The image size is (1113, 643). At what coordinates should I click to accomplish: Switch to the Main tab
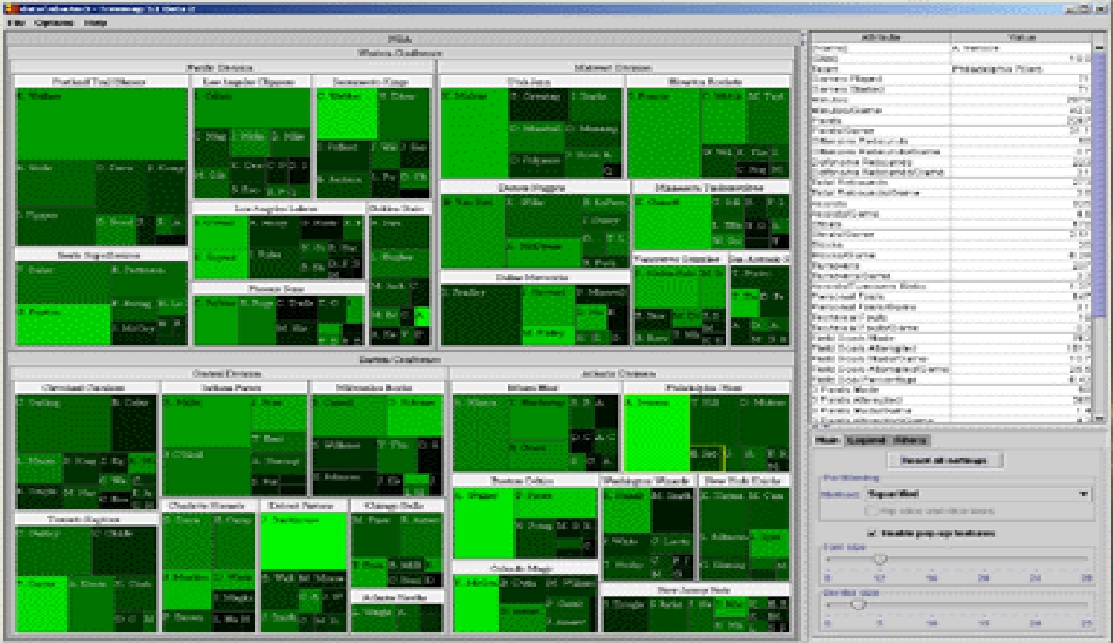click(x=827, y=440)
